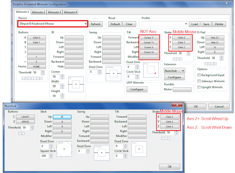Image resolution: width=235 pixels, height=173 pixels.
Task: Click Nunchuk C button mapping 'LSHIFT'
Action: pos(25,117)
